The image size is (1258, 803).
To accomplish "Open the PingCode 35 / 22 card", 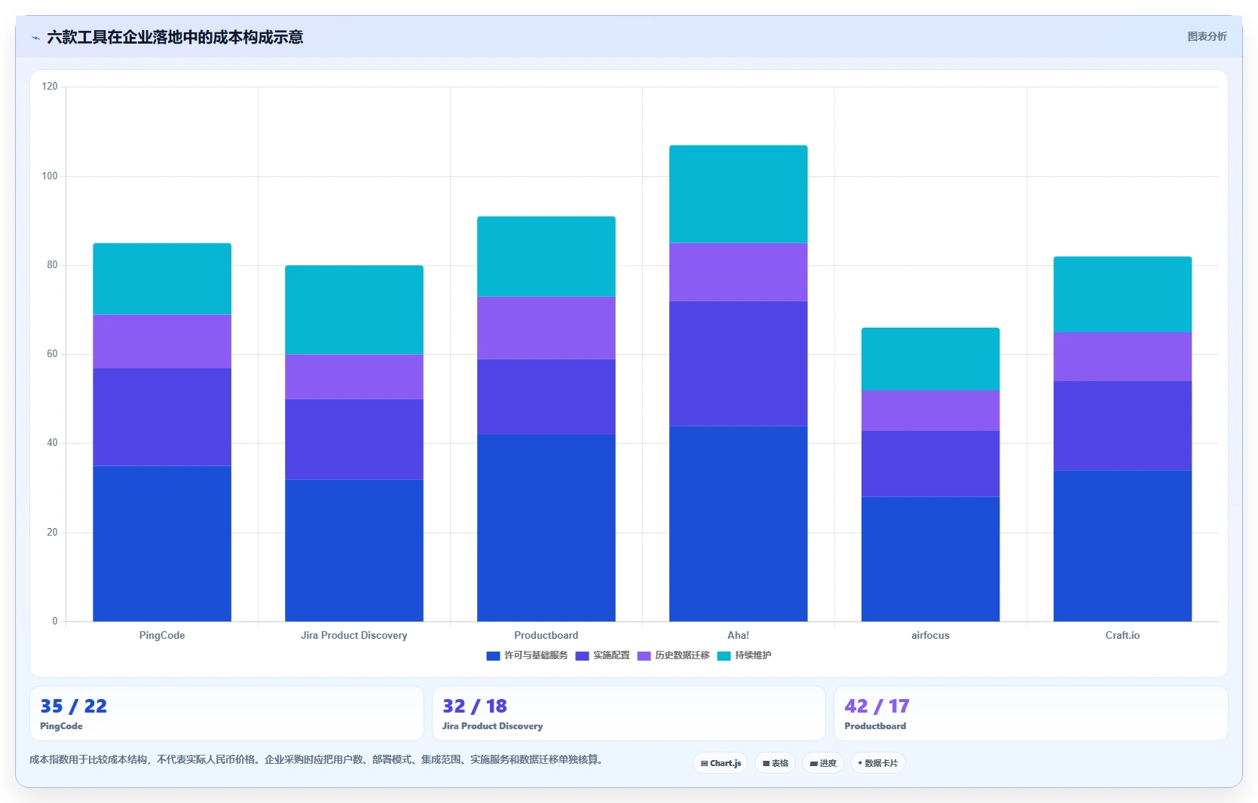I will [226, 713].
